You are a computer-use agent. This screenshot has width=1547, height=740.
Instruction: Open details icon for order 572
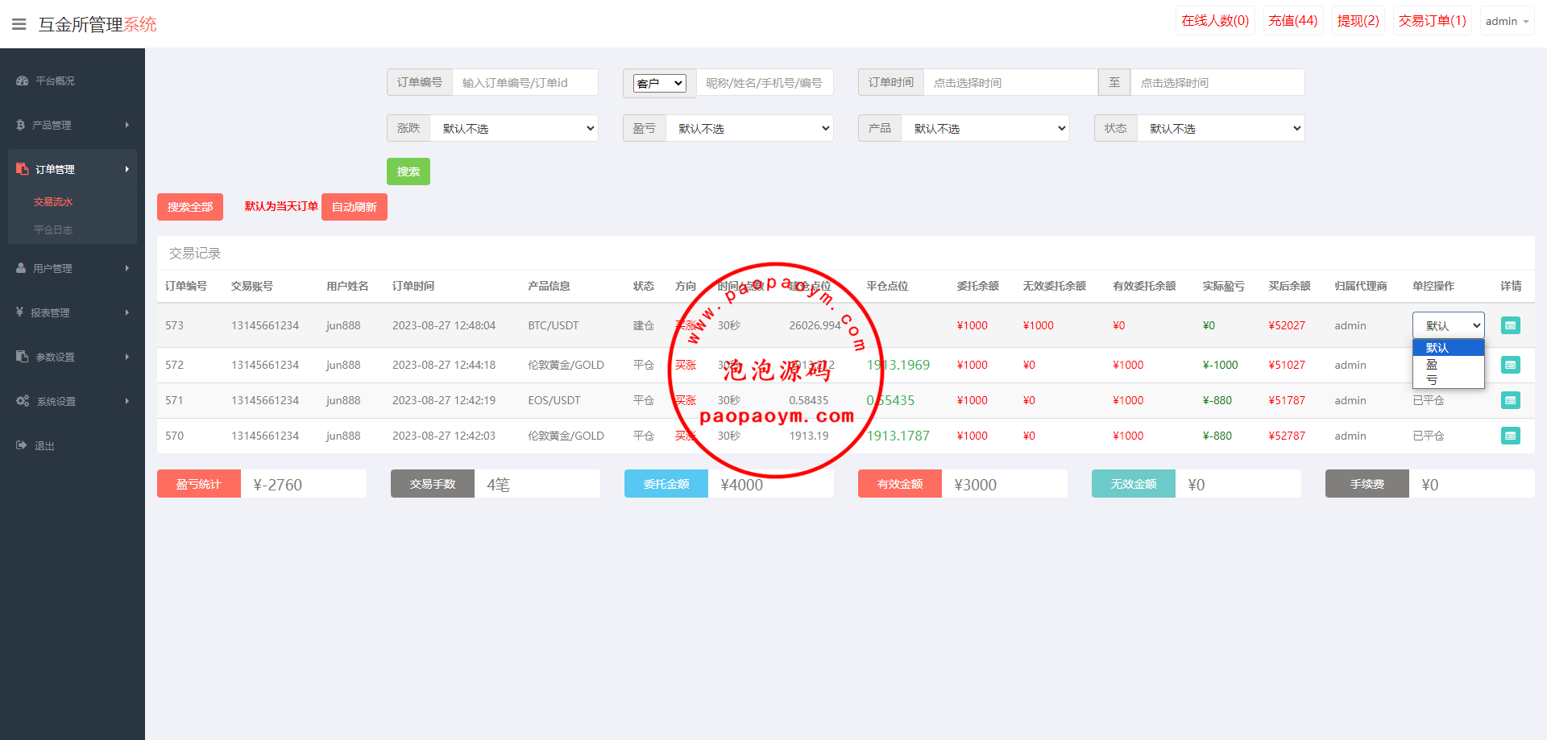(x=1510, y=365)
